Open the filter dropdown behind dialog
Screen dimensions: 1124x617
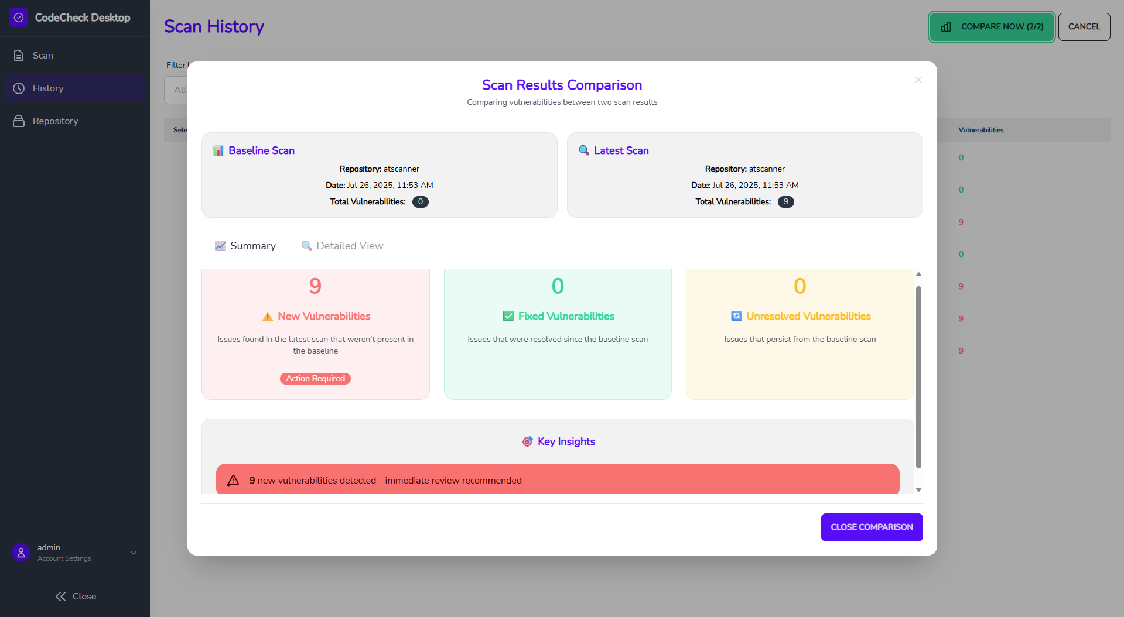(176, 90)
